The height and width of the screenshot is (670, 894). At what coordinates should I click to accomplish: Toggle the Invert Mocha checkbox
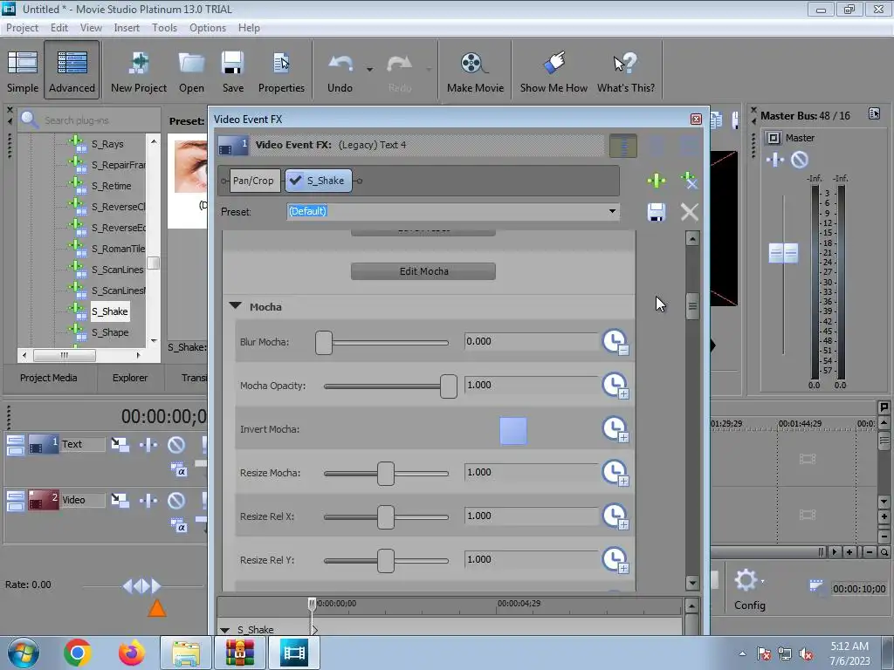coord(513,431)
